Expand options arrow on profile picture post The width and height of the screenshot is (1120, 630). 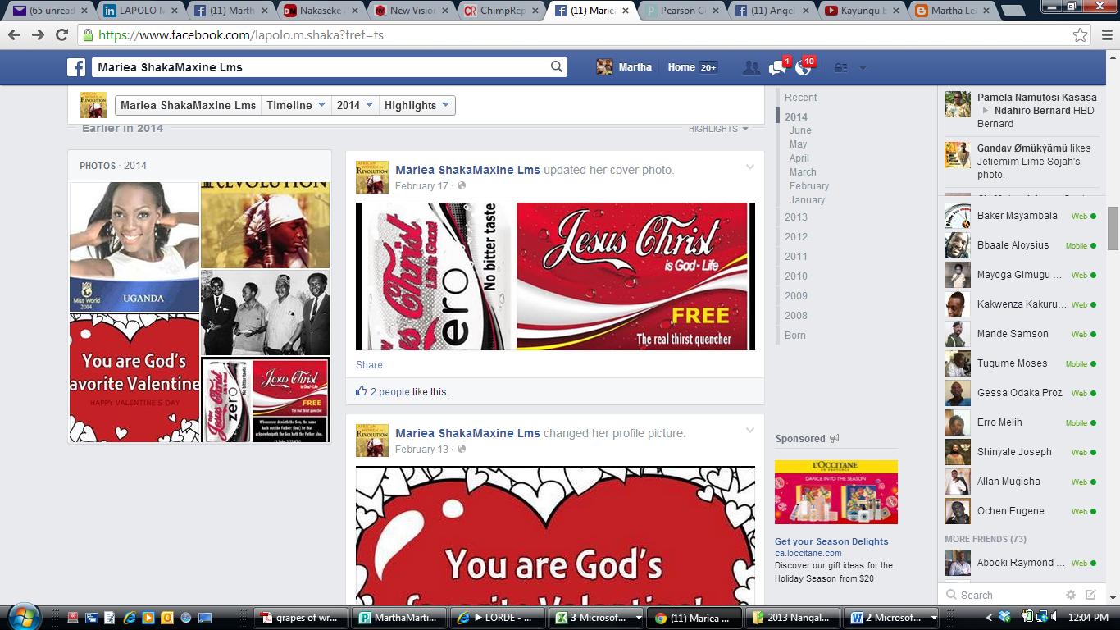pos(749,431)
